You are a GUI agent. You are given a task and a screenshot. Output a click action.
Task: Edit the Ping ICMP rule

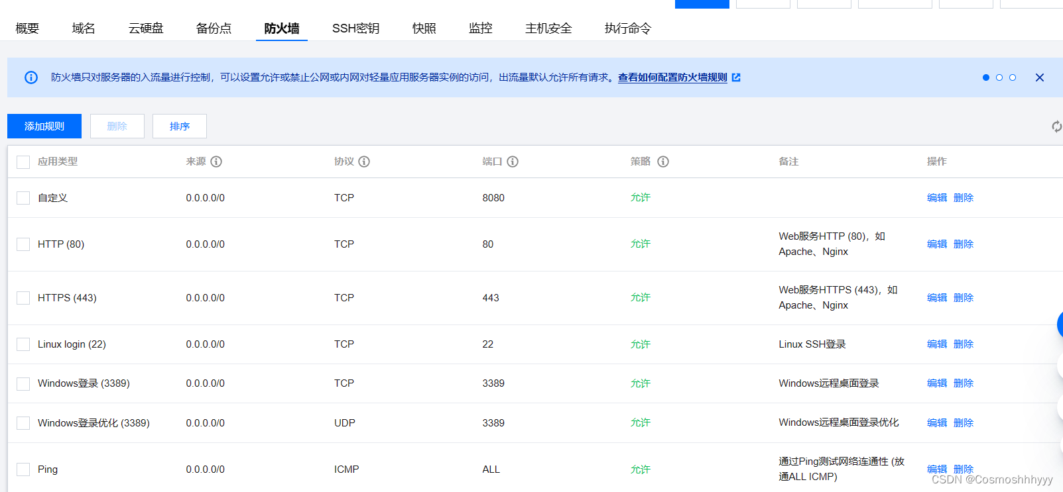tap(937, 469)
